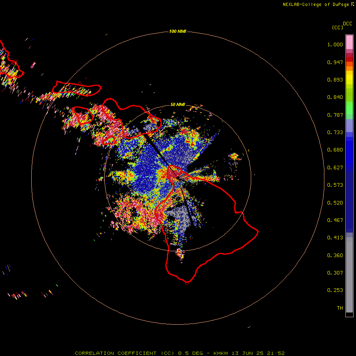Click the gray lower segment of color bar

[349, 275]
